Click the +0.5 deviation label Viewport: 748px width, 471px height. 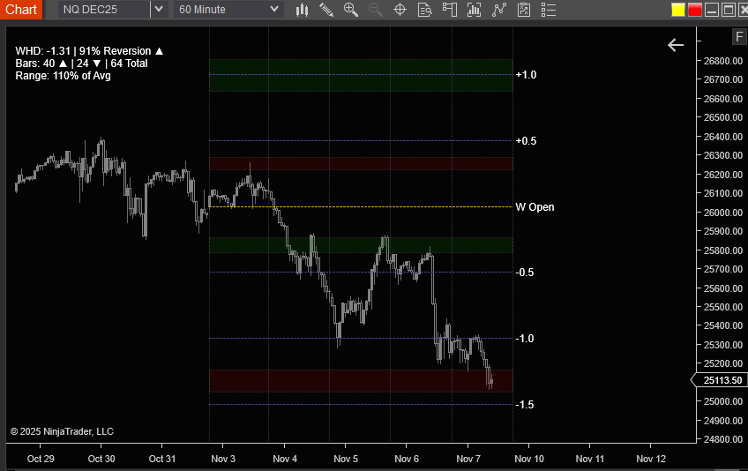tap(527, 141)
